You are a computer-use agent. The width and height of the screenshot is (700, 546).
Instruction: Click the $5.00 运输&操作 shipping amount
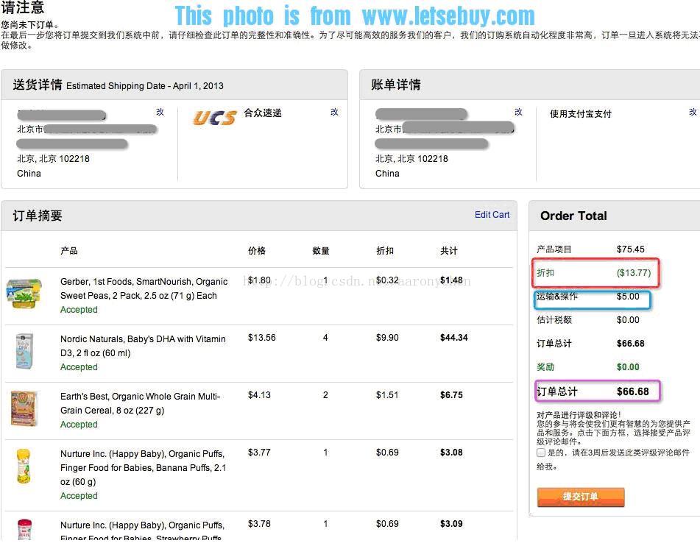(628, 297)
